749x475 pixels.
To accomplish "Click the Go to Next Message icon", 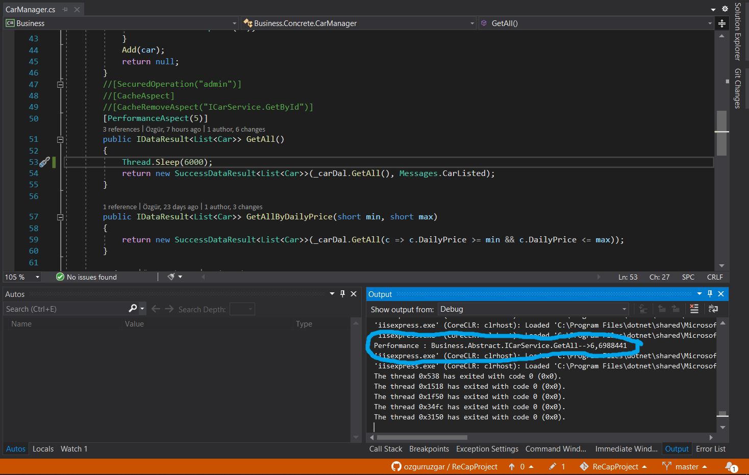I will coord(676,309).
